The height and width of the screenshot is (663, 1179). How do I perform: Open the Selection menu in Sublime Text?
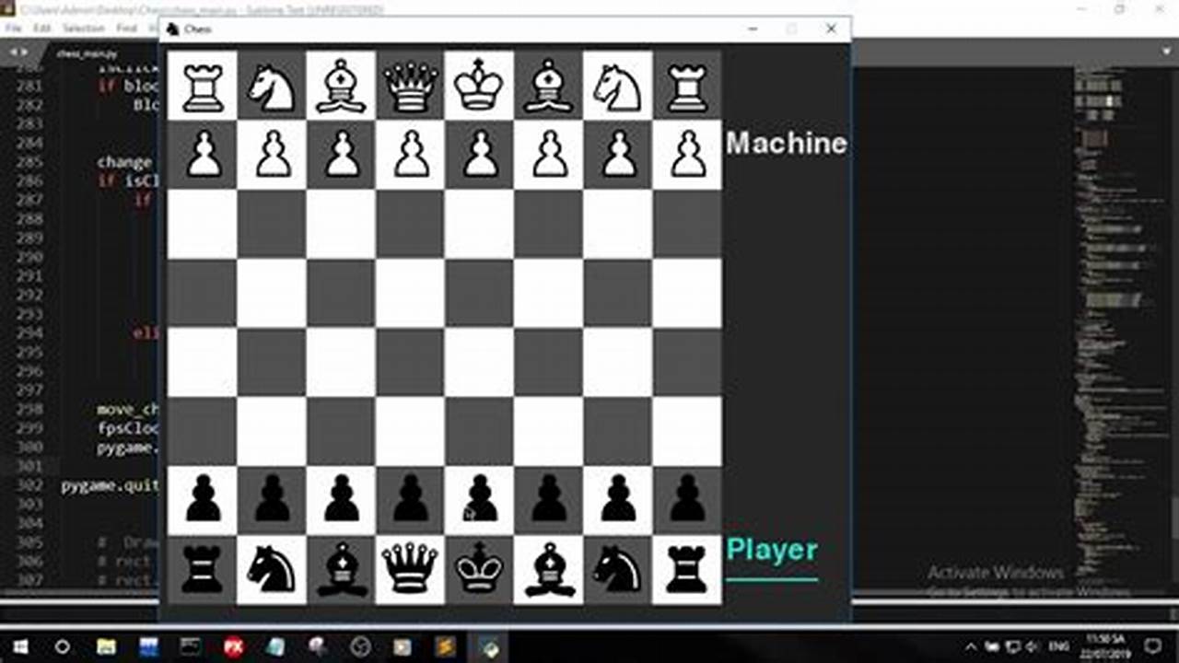84,29
